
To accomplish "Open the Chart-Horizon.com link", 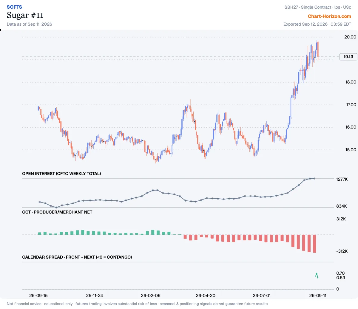I will click(x=329, y=16).
